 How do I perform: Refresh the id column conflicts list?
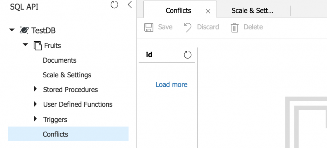[x=188, y=55]
